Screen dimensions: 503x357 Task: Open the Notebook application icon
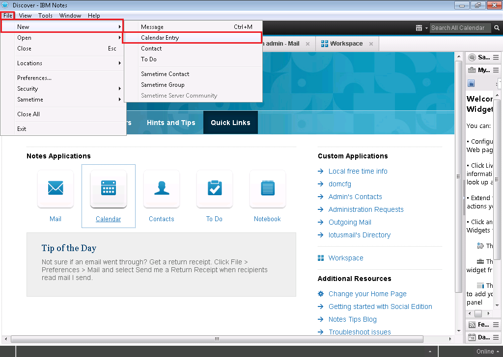point(268,188)
